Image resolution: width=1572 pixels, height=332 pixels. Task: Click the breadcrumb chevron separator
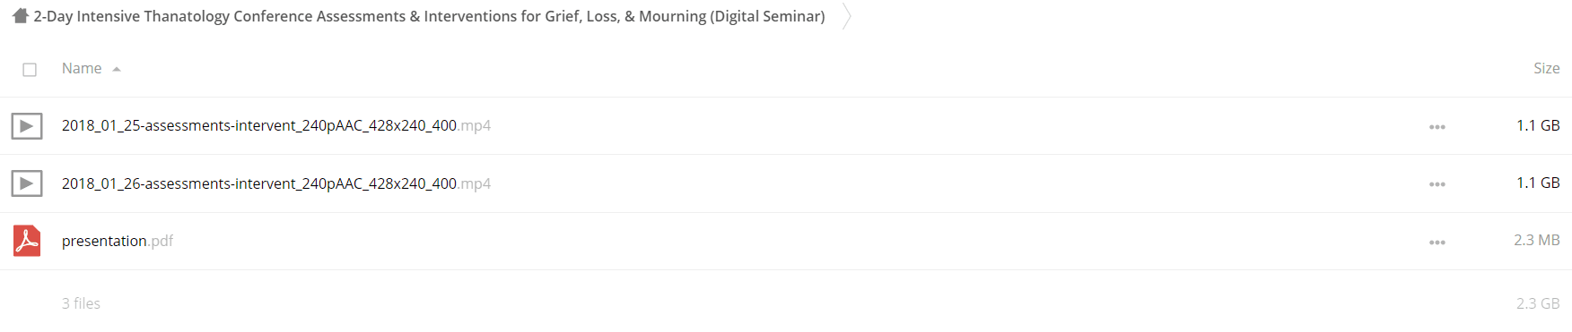tap(846, 16)
